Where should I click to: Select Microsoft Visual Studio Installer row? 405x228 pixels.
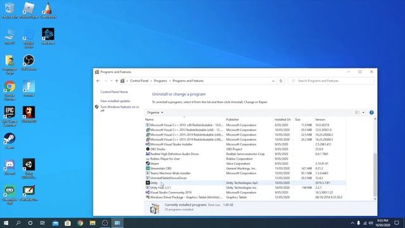click(246, 144)
